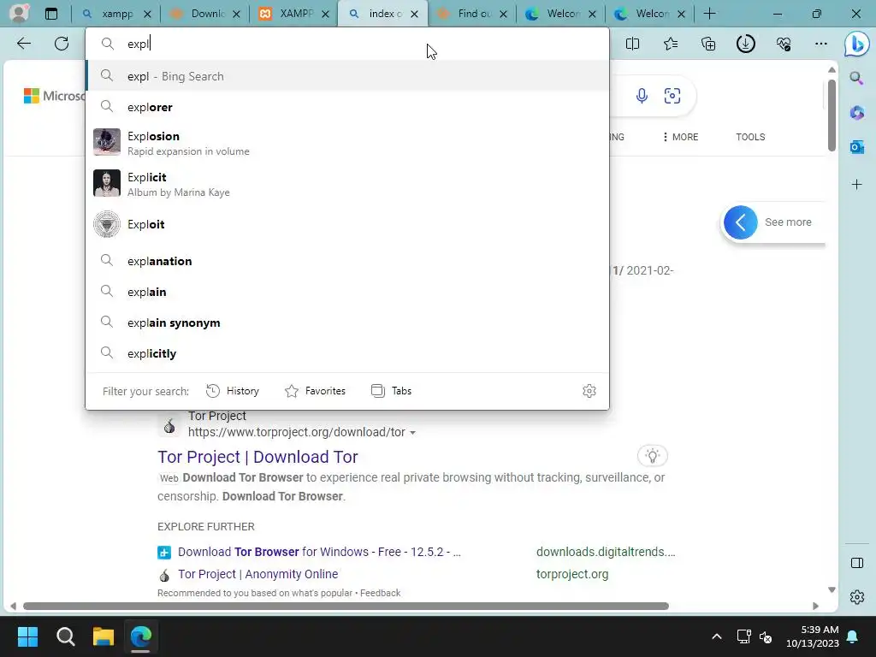The height and width of the screenshot is (657, 876).
Task: Close the XAMPP tab
Action: (325, 14)
